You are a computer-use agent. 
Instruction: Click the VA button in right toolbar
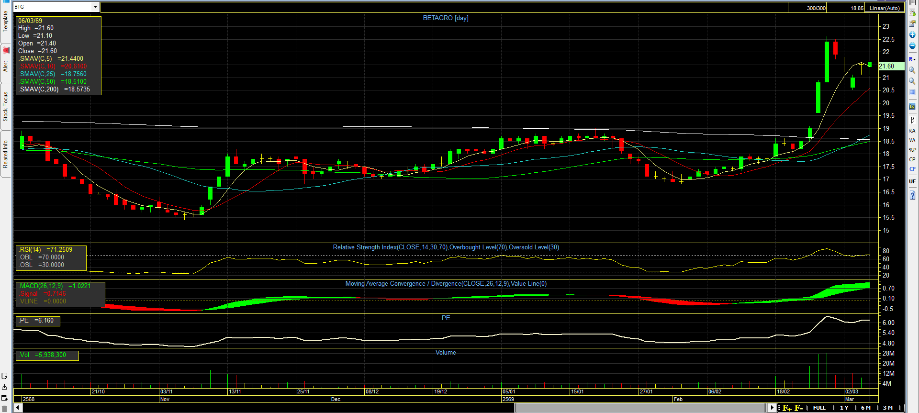click(912, 140)
